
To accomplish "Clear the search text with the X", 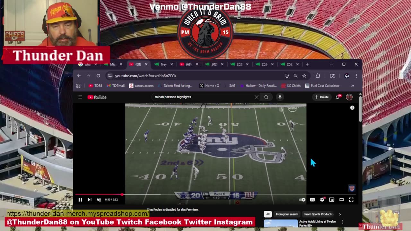I will tap(256, 97).
